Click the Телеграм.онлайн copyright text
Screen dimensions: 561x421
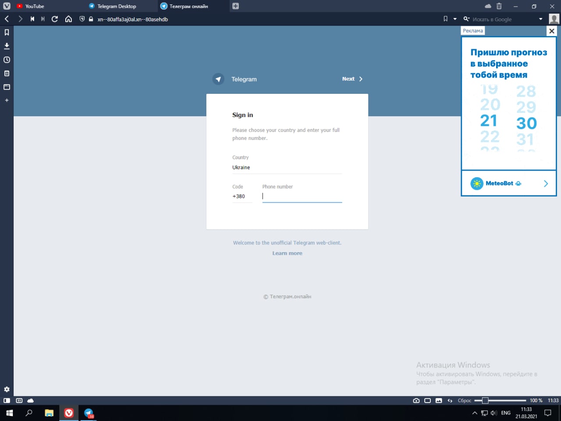click(287, 296)
